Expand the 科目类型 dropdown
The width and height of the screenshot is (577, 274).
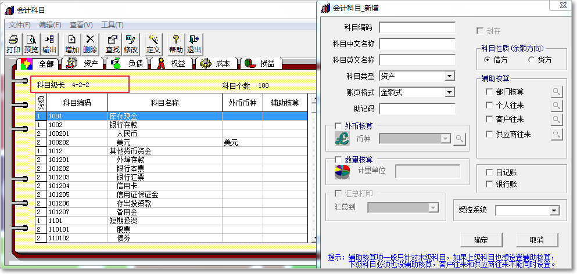[x=449, y=76]
